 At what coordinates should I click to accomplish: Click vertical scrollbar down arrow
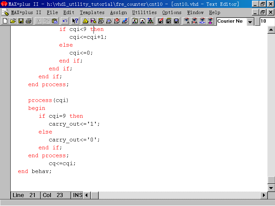(x=271, y=188)
